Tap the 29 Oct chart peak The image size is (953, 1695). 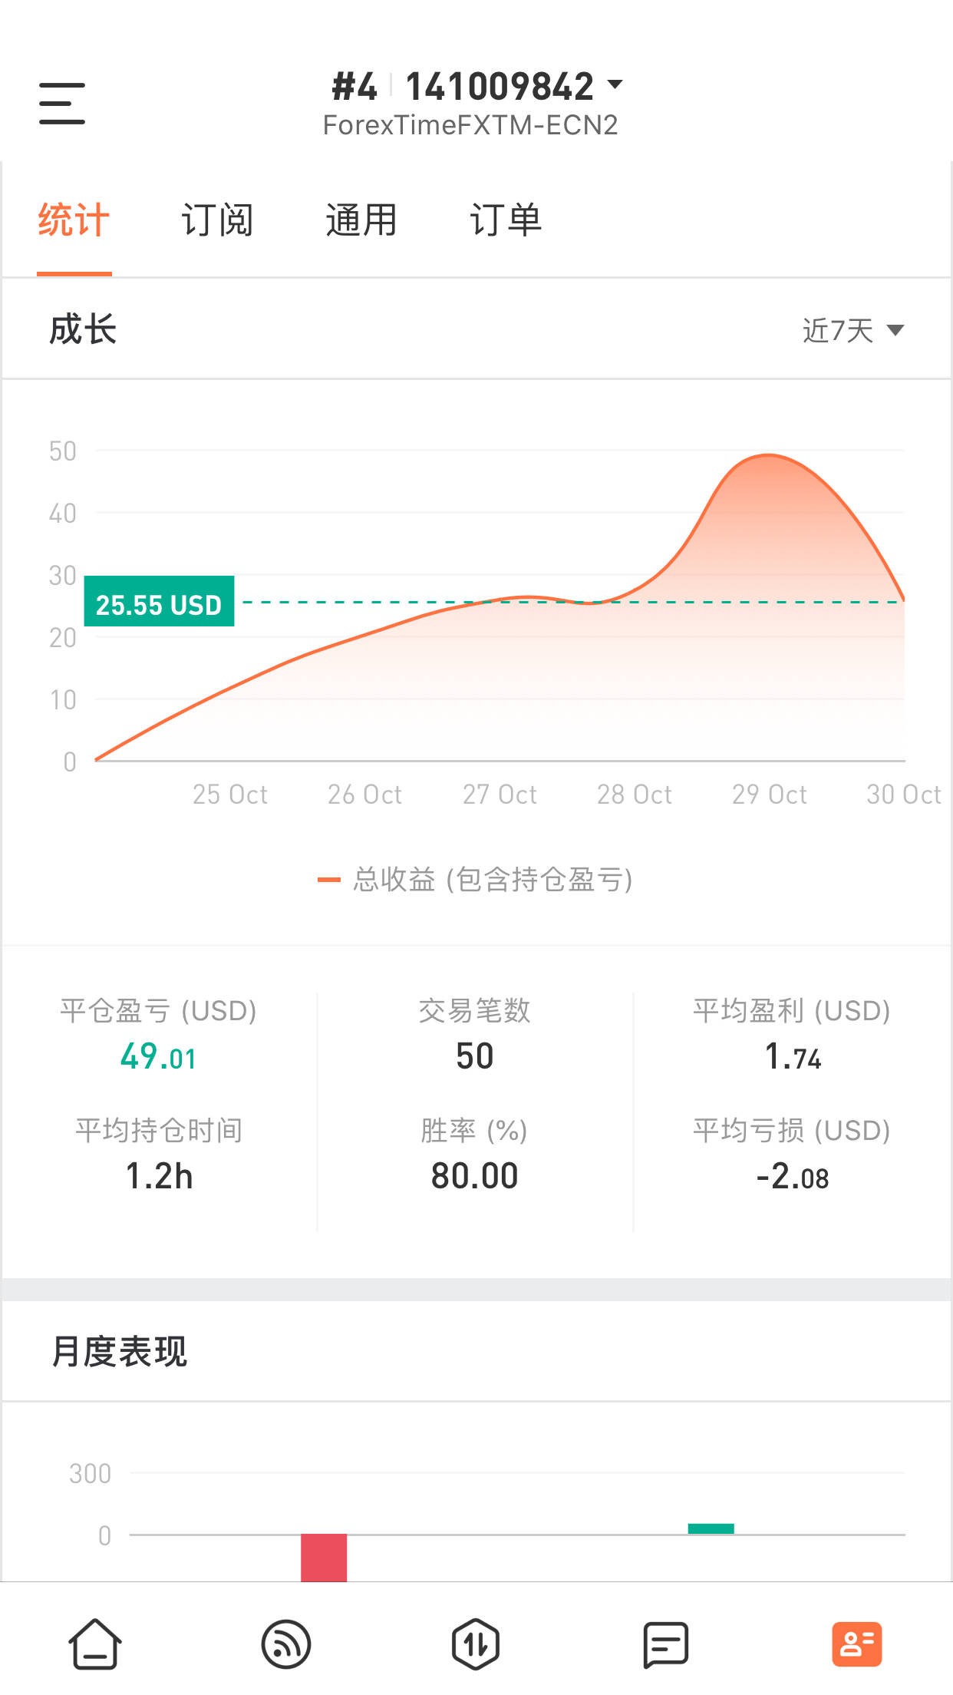(x=768, y=456)
